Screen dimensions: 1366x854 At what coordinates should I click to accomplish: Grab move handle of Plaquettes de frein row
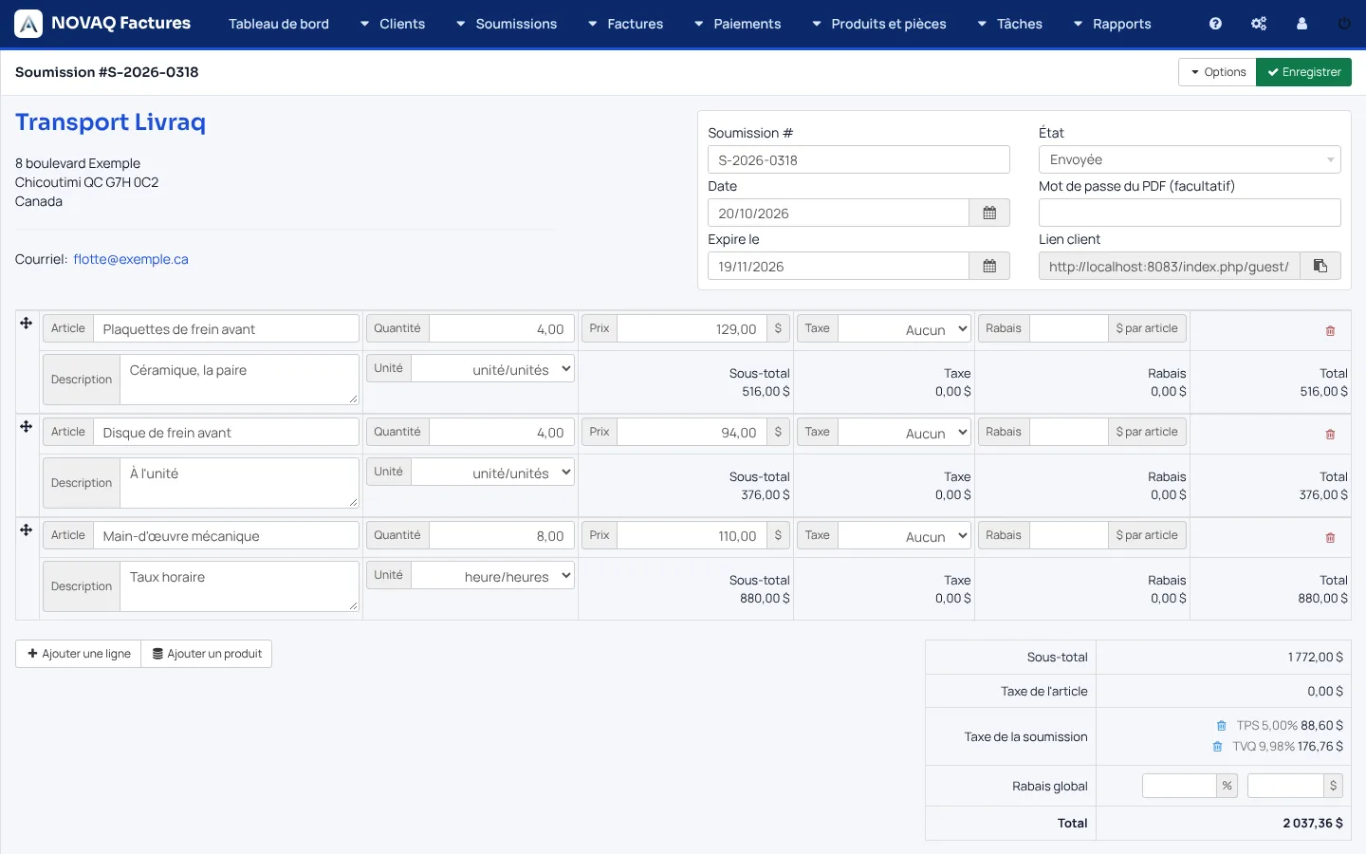coord(27,324)
